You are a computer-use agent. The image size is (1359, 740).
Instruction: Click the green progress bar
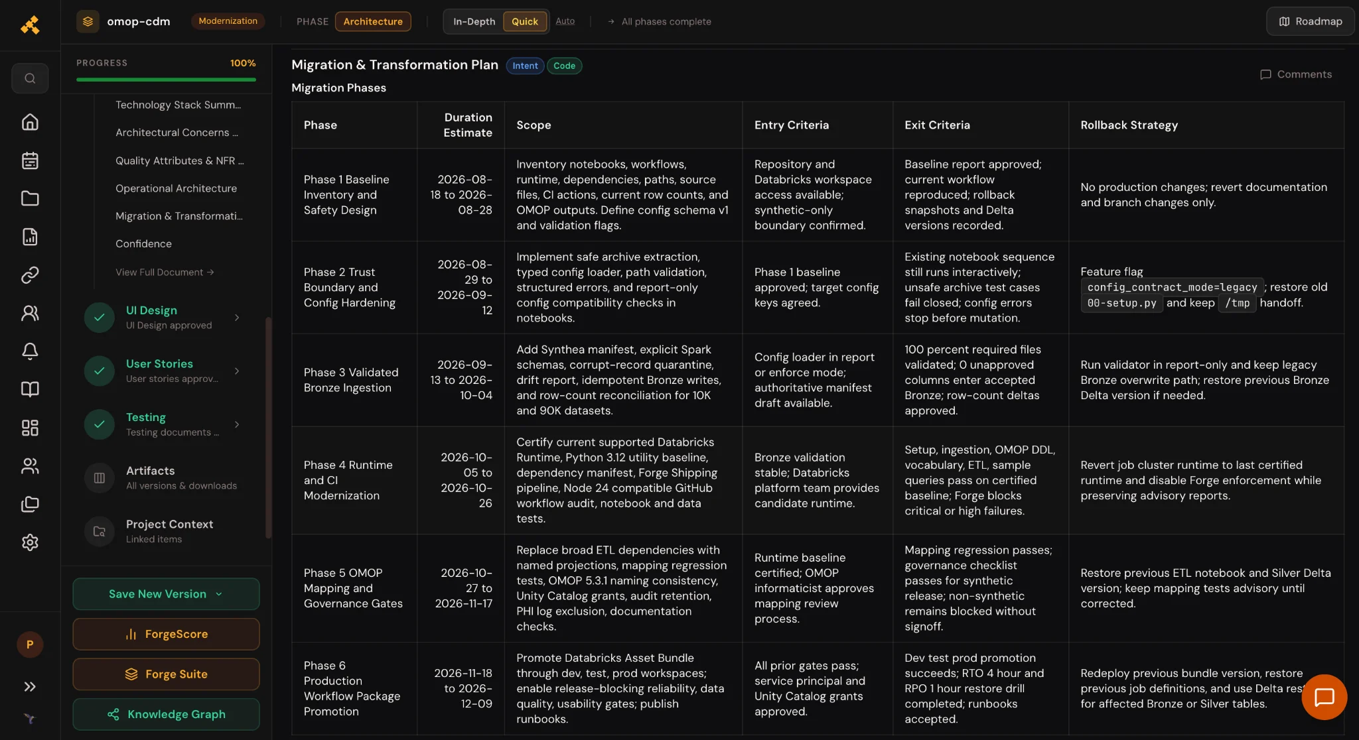tap(166, 80)
